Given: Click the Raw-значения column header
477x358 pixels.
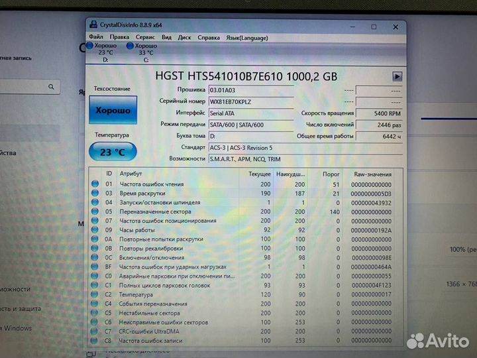Looking at the screenshot, I should [372, 174].
